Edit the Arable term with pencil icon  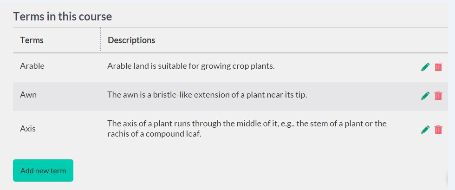425,67
